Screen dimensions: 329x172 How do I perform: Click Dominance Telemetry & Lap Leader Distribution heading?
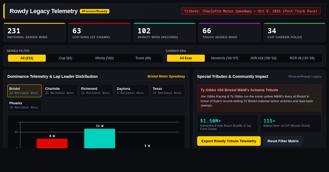(x=52, y=76)
